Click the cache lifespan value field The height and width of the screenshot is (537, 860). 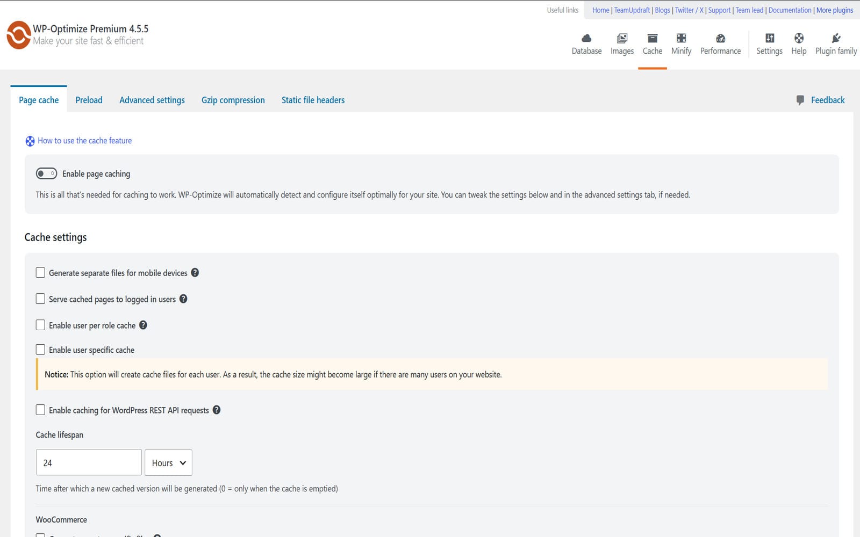click(x=89, y=462)
